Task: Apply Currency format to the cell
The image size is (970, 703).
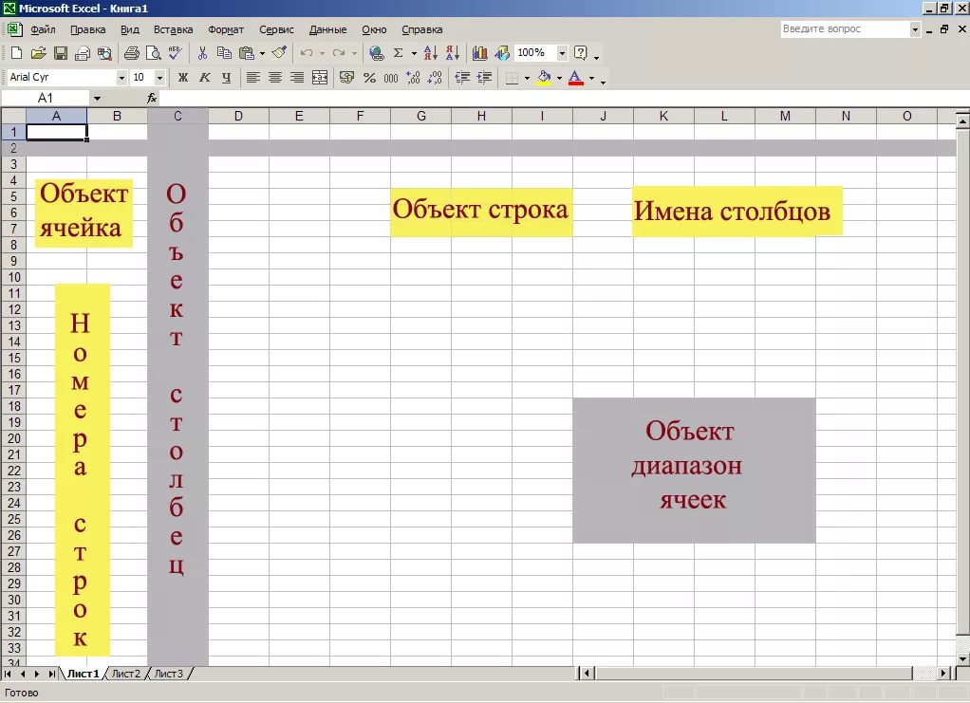Action: (x=347, y=77)
